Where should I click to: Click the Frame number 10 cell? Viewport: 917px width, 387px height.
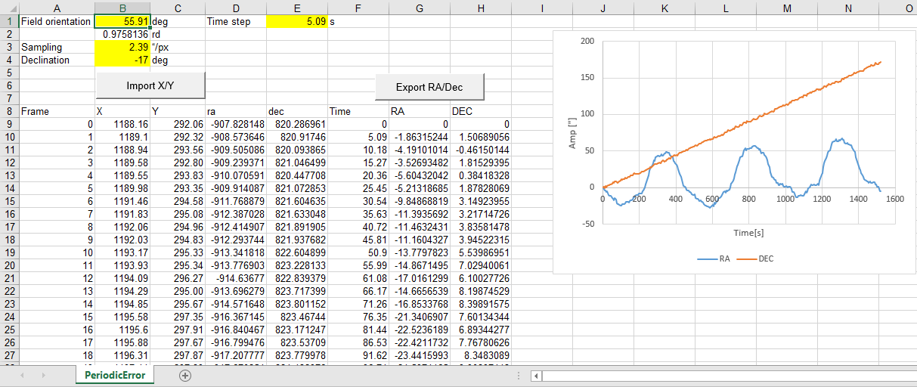(x=57, y=252)
